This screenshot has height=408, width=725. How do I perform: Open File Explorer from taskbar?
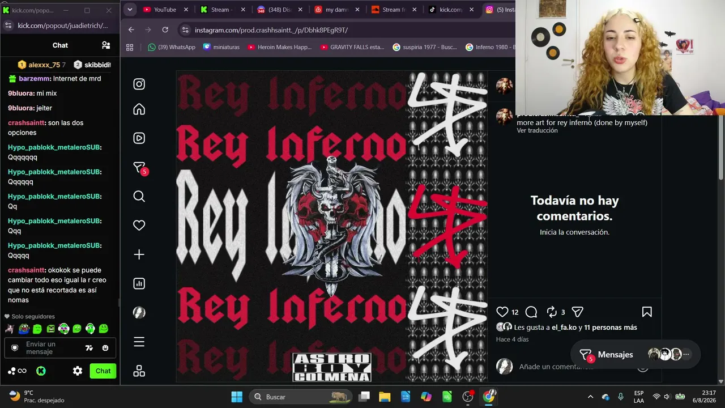385,397
